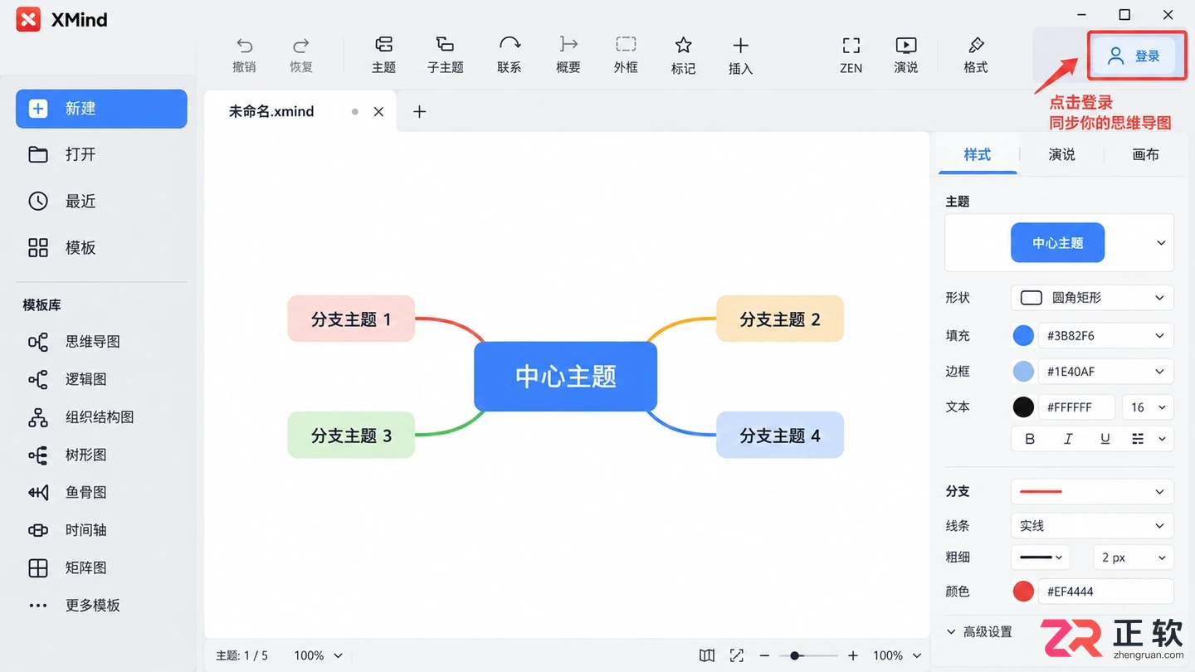The height and width of the screenshot is (672, 1195).
Task: Zoom out with the minus icon
Action: [764, 655]
